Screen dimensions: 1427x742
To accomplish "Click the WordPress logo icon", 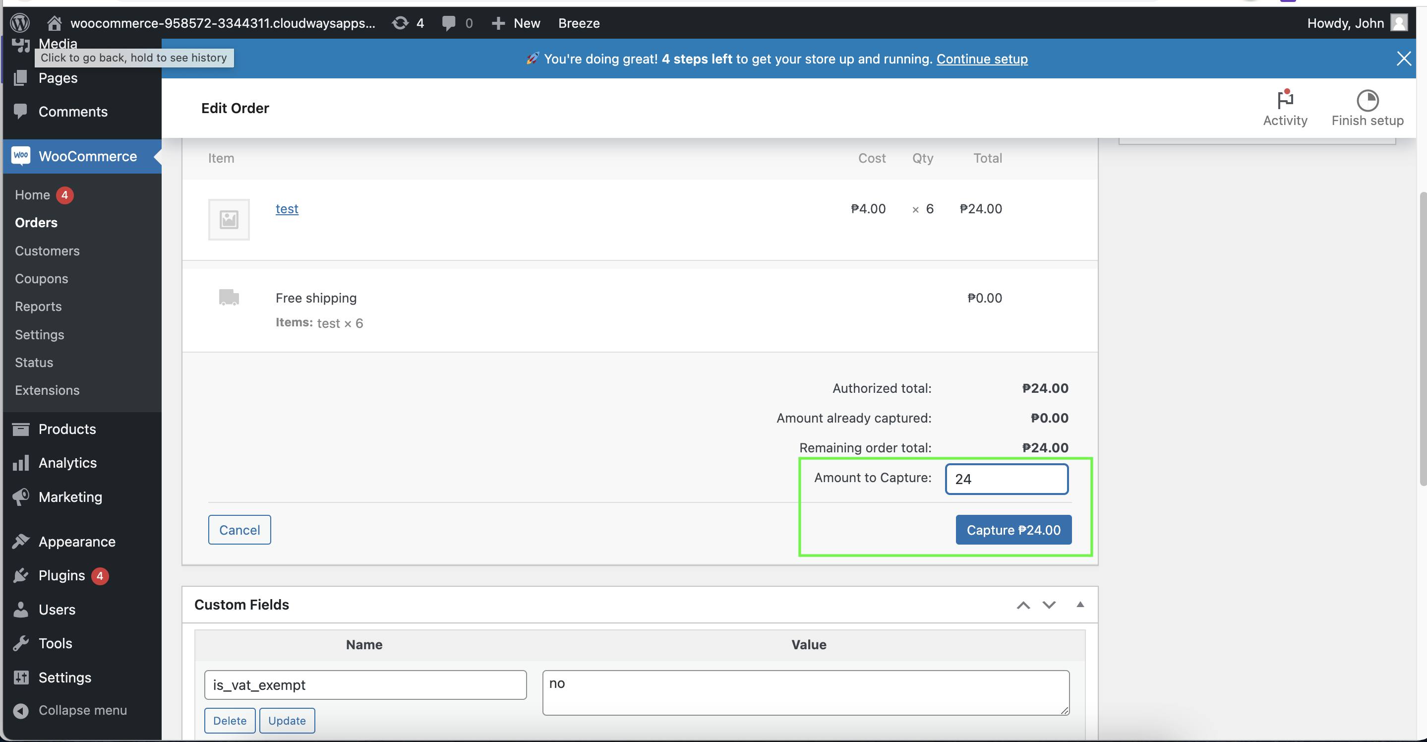I will 20,22.
